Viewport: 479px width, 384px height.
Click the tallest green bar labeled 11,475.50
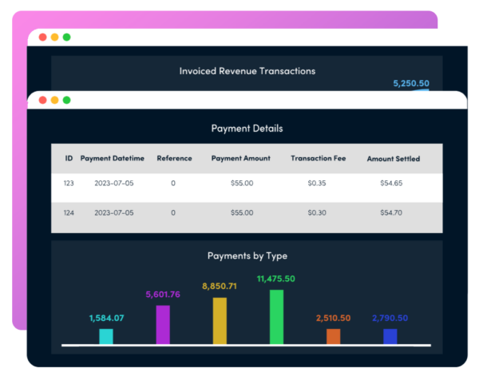(276, 316)
